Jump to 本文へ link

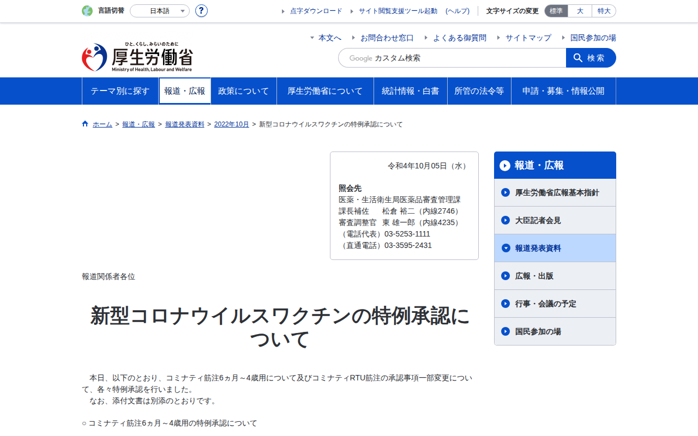coord(330,38)
